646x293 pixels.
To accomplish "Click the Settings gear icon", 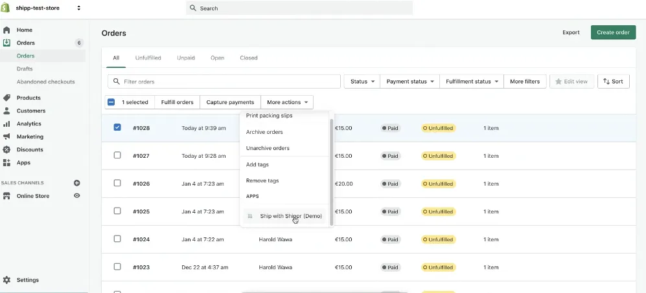I will point(6,280).
